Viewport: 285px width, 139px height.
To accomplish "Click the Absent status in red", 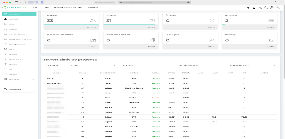I will pyautogui.click(x=156, y=98).
